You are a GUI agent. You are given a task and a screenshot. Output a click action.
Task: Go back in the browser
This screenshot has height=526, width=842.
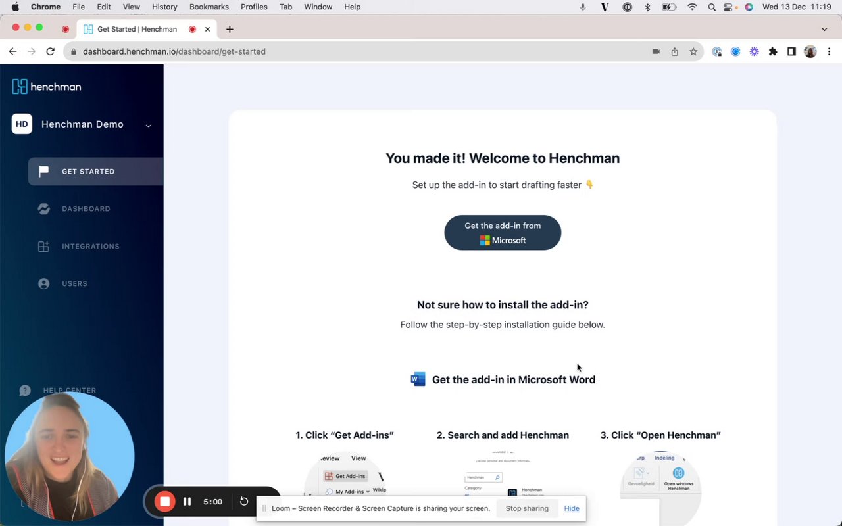[12, 51]
